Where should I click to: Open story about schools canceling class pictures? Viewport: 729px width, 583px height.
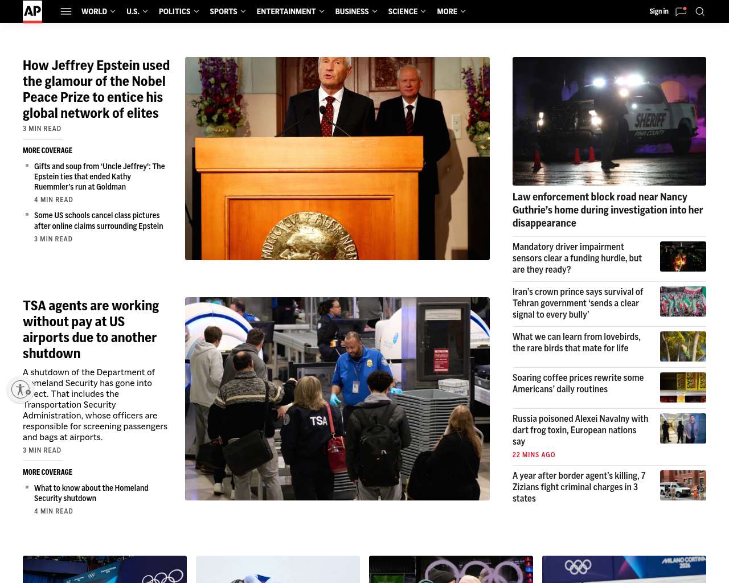(x=99, y=221)
